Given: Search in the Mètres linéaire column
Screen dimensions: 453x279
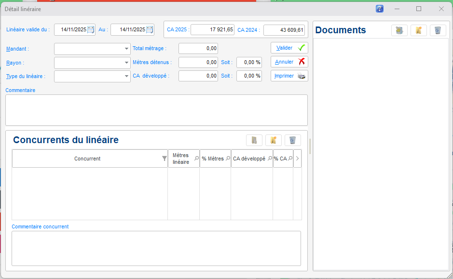Looking at the screenshot, I should click(196, 159).
